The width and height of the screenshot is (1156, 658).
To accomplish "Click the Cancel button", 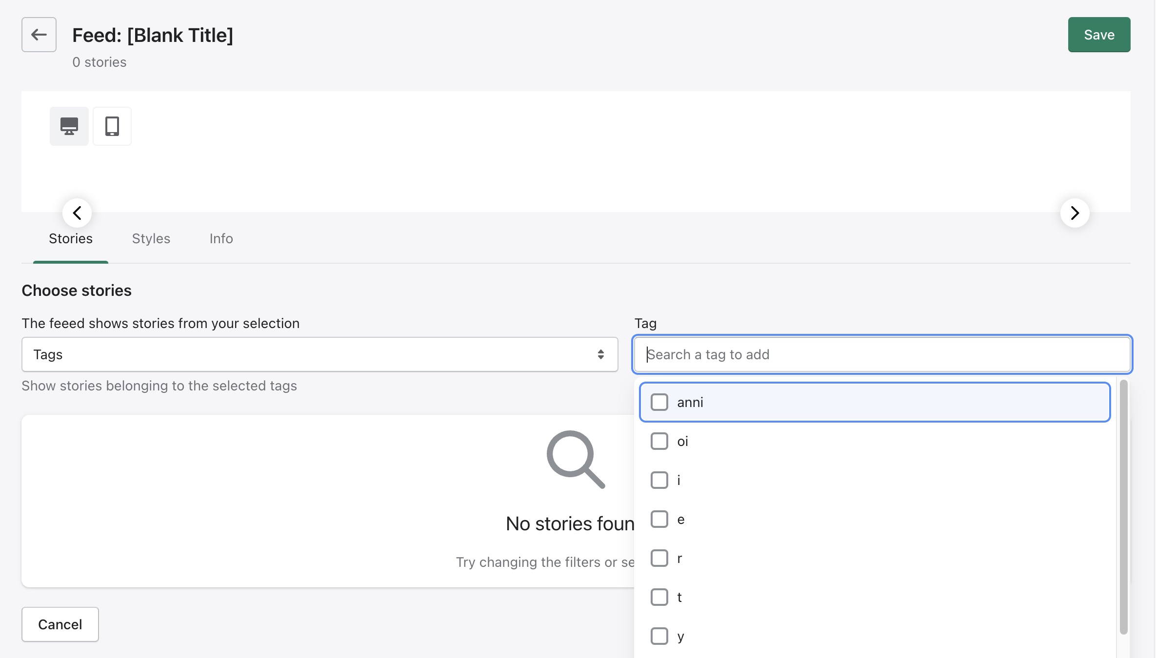I will [x=60, y=624].
